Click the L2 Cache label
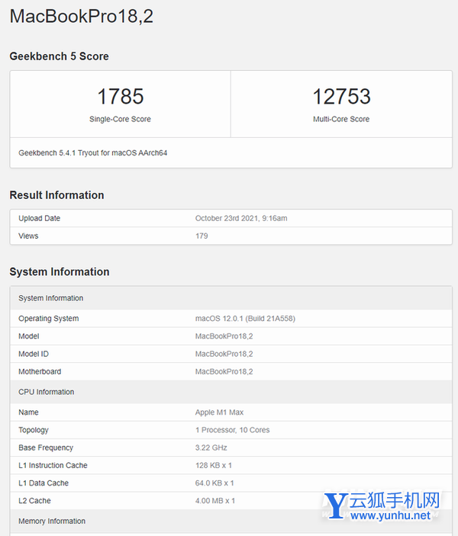The image size is (458, 536). 34,501
